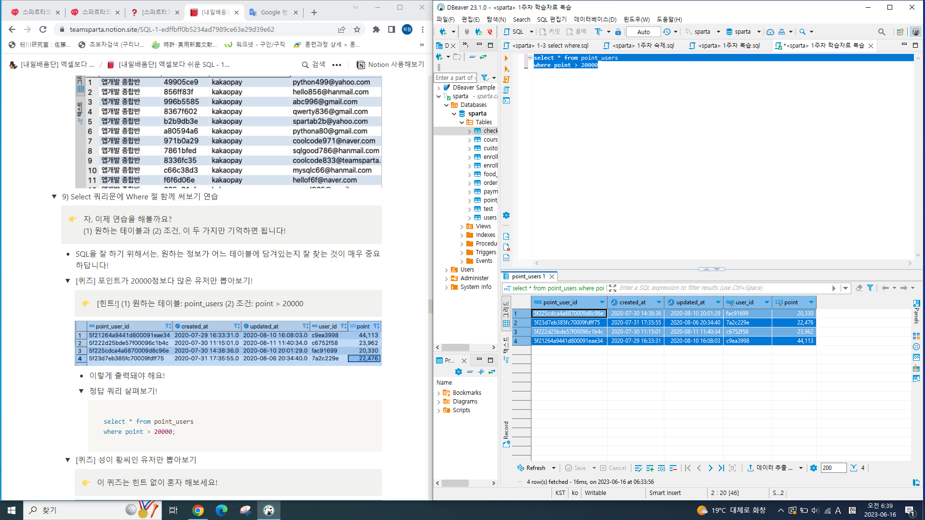
Task: Click the fetch all rows icon next to 200
Action: point(854,468)
